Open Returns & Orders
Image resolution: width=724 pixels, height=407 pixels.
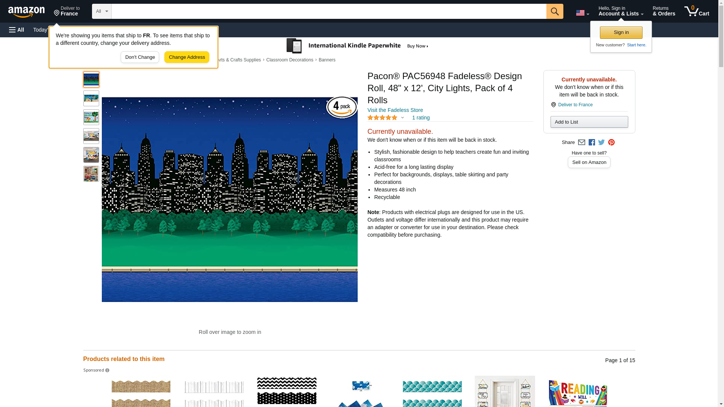pyautogui.click(x=664, y=11)
